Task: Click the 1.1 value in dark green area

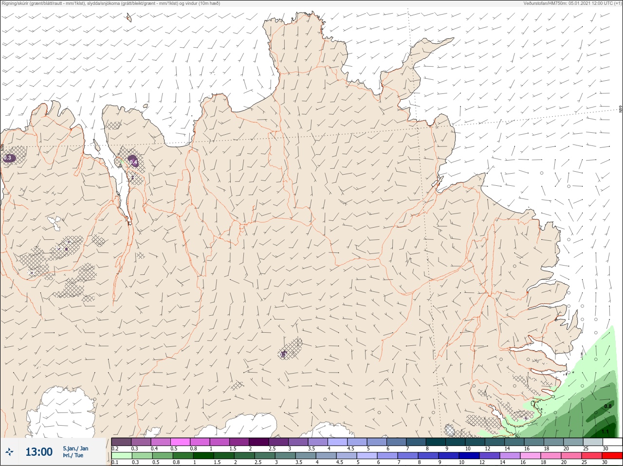Action: click(605, 431)
